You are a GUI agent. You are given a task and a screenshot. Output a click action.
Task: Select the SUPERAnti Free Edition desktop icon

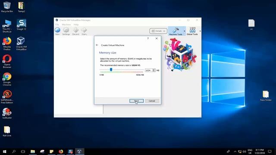click(7, 97)
